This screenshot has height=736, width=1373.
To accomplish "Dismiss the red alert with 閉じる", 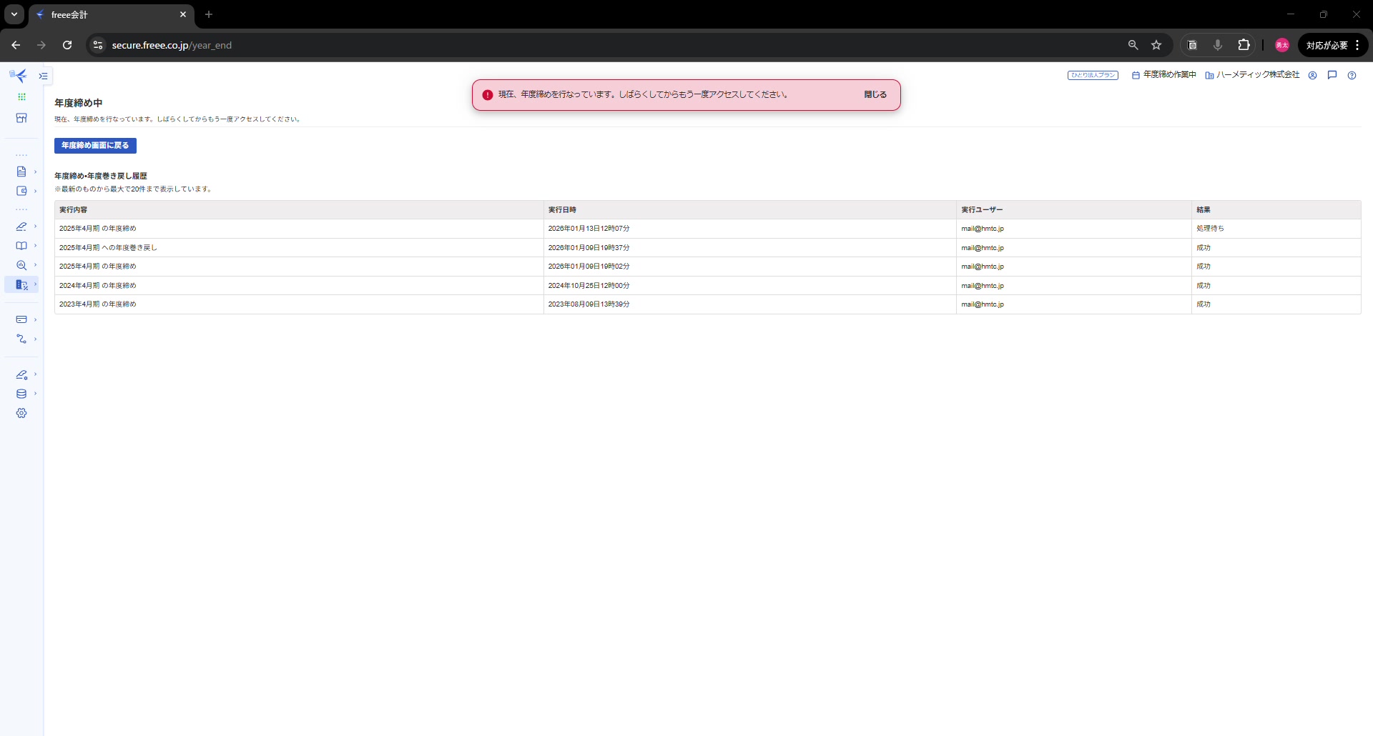I will click(x=875, y=94).
